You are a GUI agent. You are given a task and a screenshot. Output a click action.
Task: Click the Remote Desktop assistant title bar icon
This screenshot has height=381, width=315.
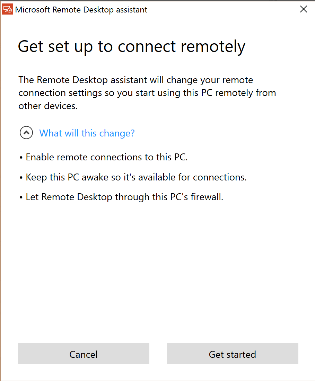7,9
